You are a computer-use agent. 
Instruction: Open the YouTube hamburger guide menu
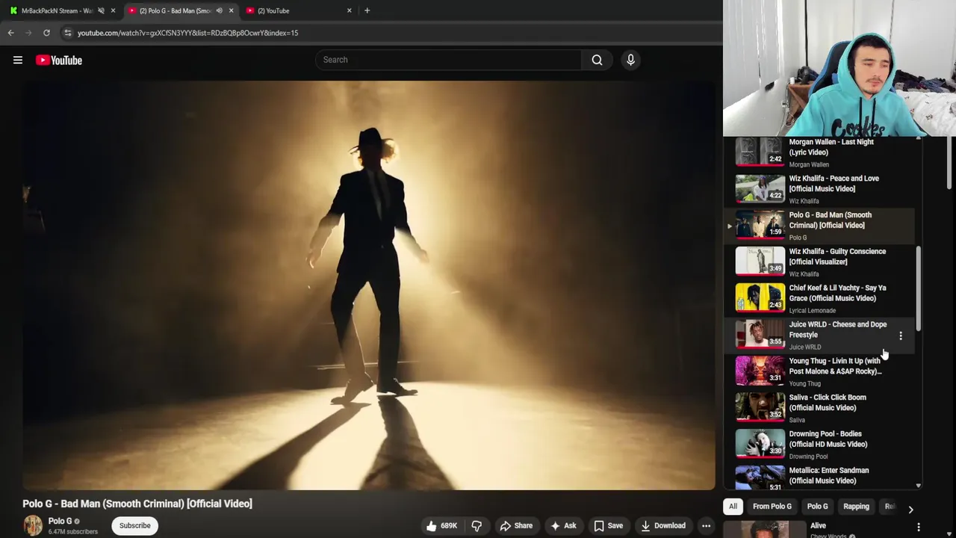click(x=18, y=60)
